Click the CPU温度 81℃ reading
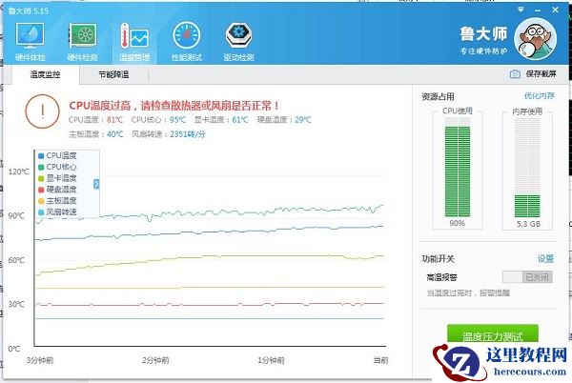This screenshot has height=383, width=572. point(95,119)
